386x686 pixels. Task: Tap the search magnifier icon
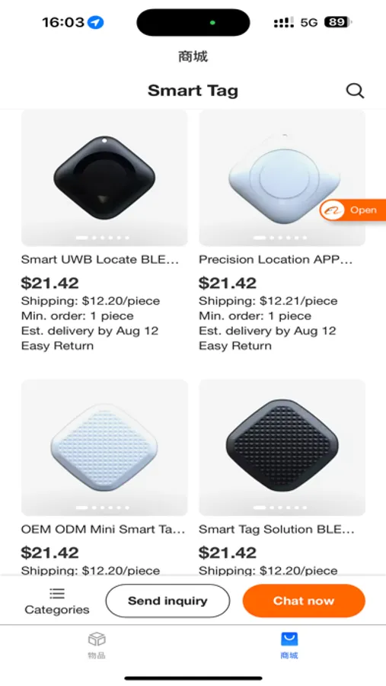355,91
